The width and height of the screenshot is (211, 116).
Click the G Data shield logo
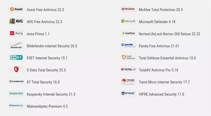click(x=16, y=69)
